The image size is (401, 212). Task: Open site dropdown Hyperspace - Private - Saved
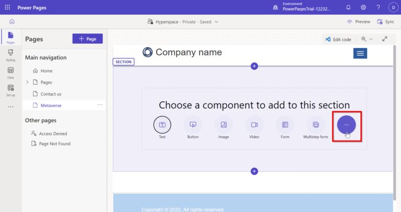coord(183,22)
